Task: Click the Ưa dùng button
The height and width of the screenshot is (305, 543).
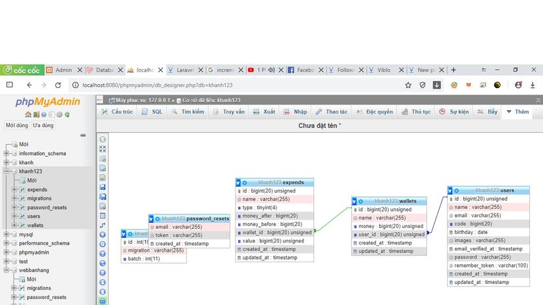Action: tap(43, 125)
